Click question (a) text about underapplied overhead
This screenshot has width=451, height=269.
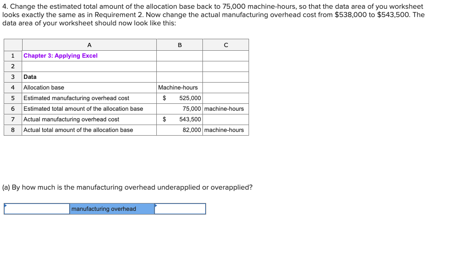pos(127,188)
